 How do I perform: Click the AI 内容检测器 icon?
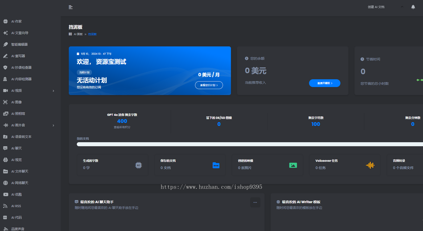point(5,79)
